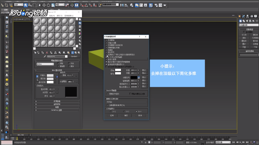Uncheck 自动选择纹理贴图大小 checkbox
Viewport: 259px width, 145px height.
[106, 64]
